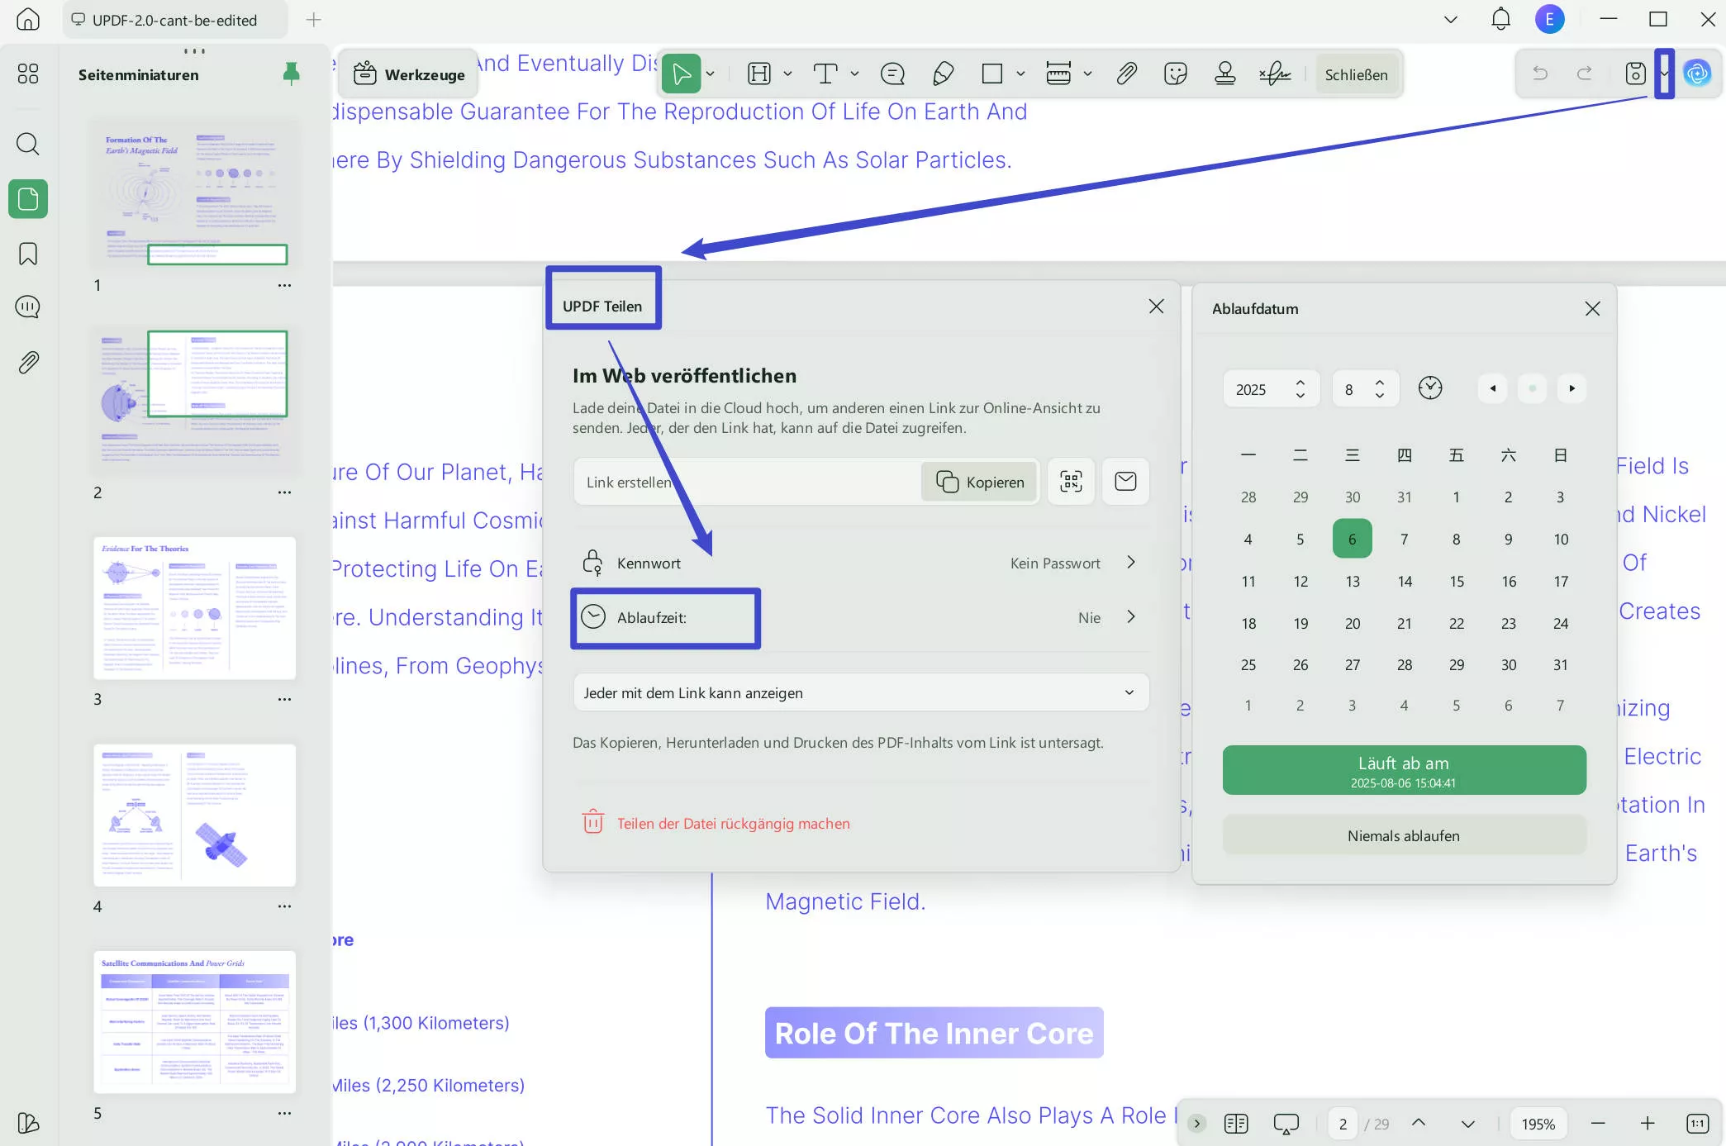1726x1146 pixels.
Task: Click the signature tool icon
Action: point(1275,74)
